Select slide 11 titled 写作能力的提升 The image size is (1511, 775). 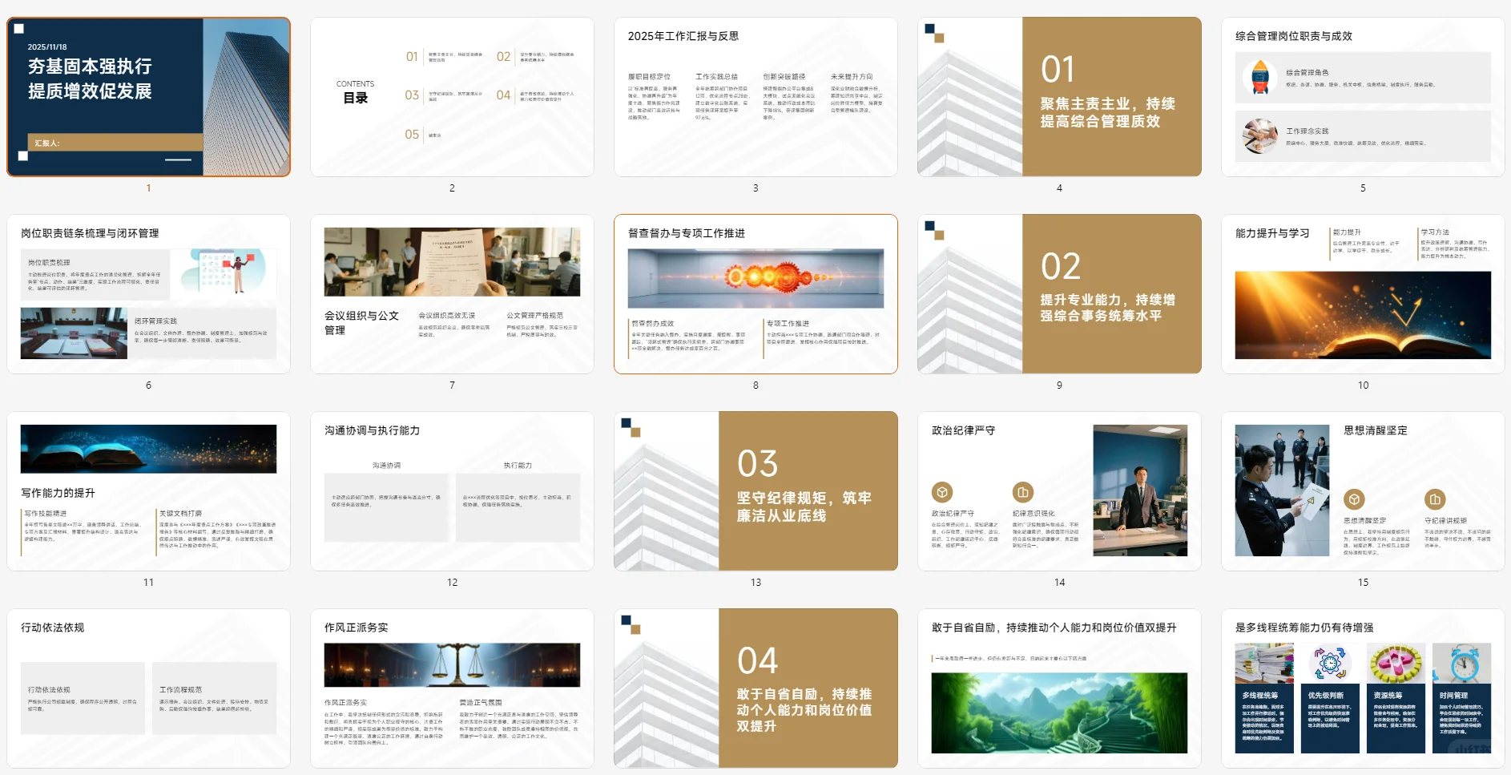pyautogui.click(x=148, y=491)
